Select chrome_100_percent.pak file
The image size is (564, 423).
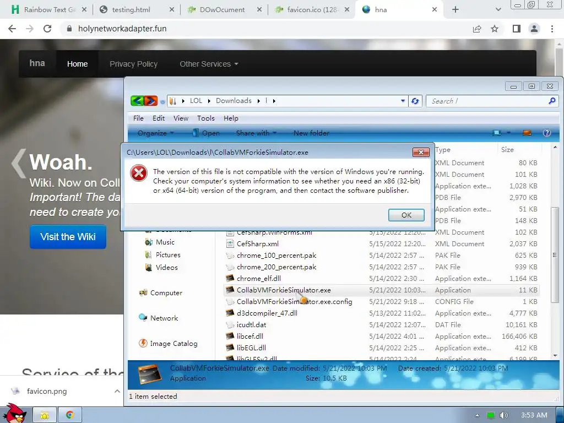pos(276,256)
